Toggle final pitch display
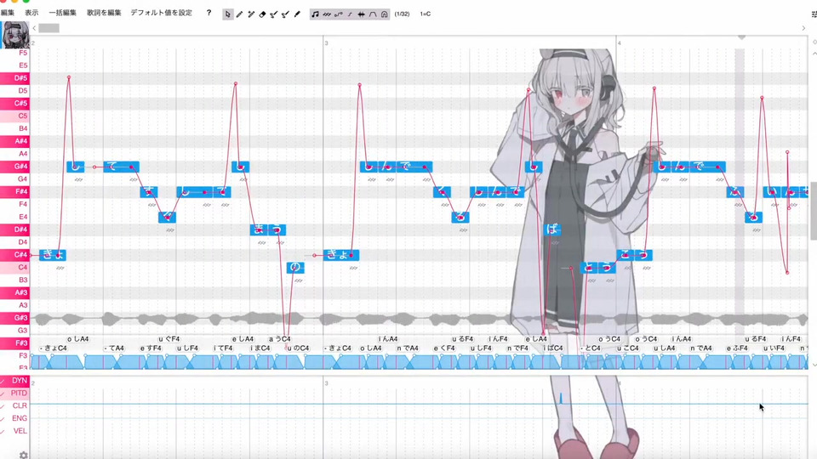Image resolution: width=817 pixels, height=459 pixels. click(350, 14)
